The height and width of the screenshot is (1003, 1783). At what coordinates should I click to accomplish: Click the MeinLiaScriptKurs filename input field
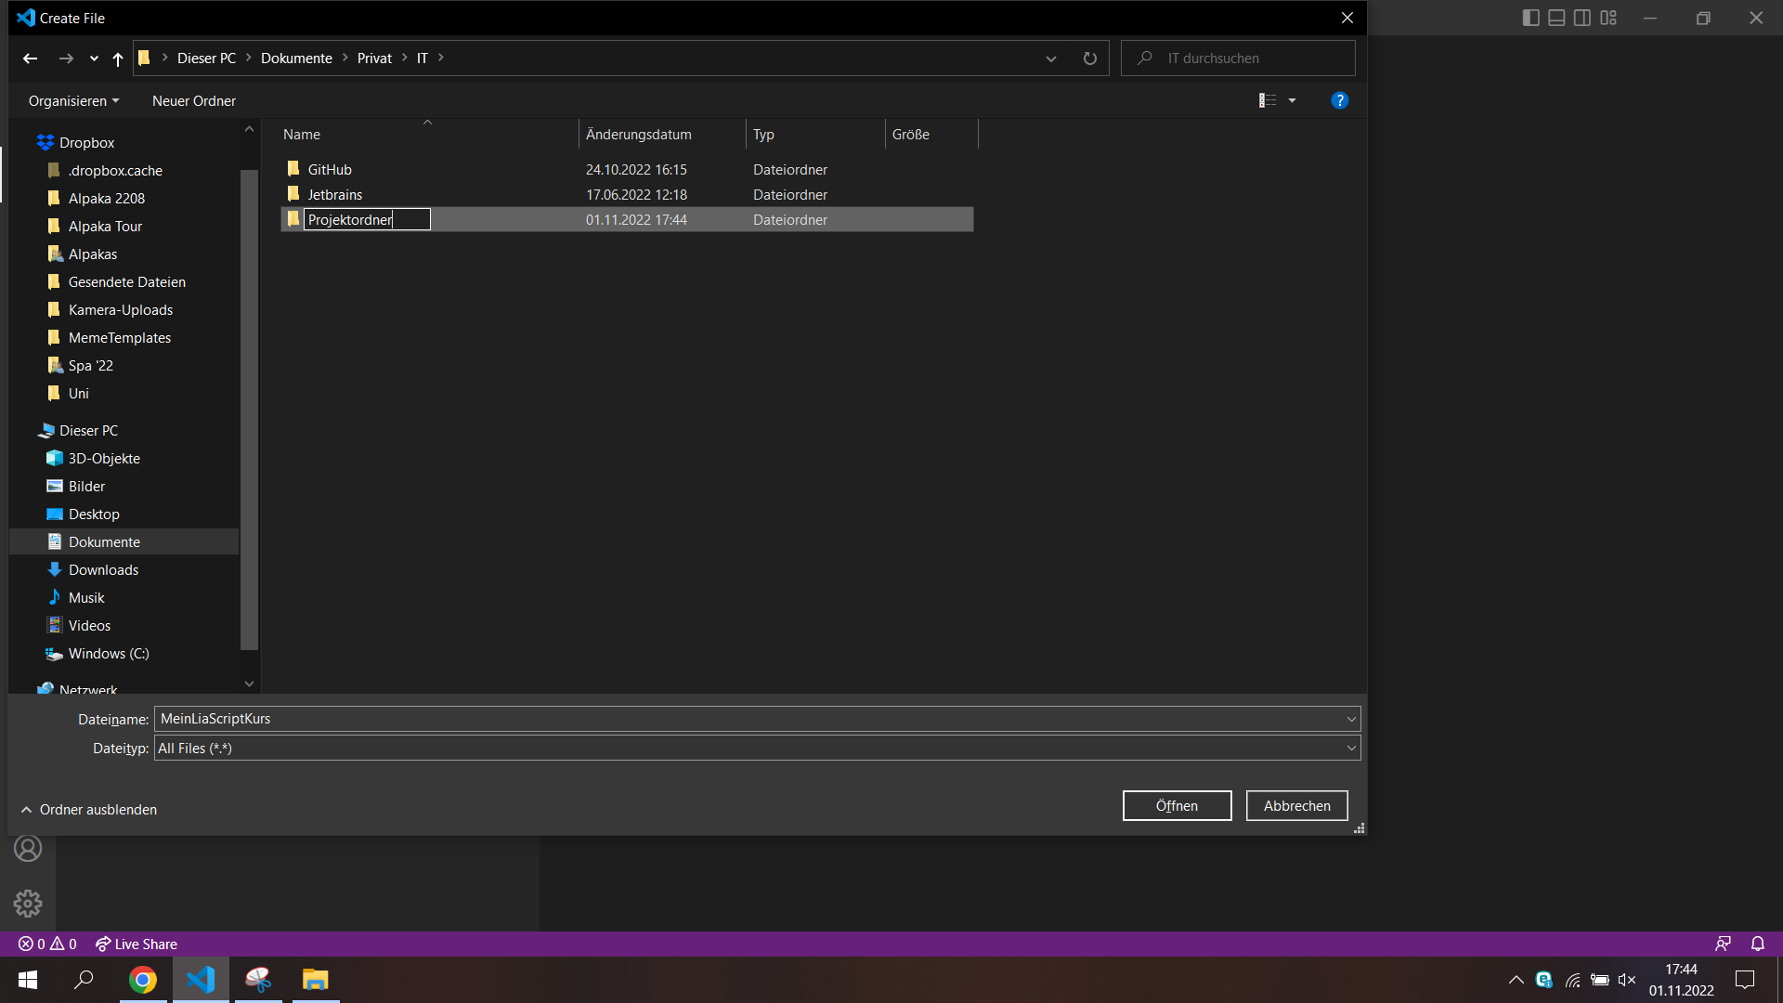coord(756,719)
